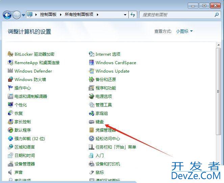Open the 程序和功能 text link
This screenshot has width=224, height=183.
(x=106, y=88)
